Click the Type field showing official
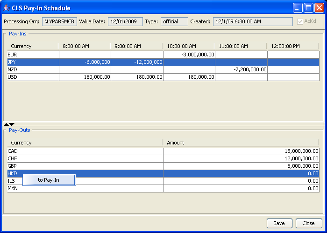The height and width of the screenshot is (233, 327). click(x=174, y=21)
